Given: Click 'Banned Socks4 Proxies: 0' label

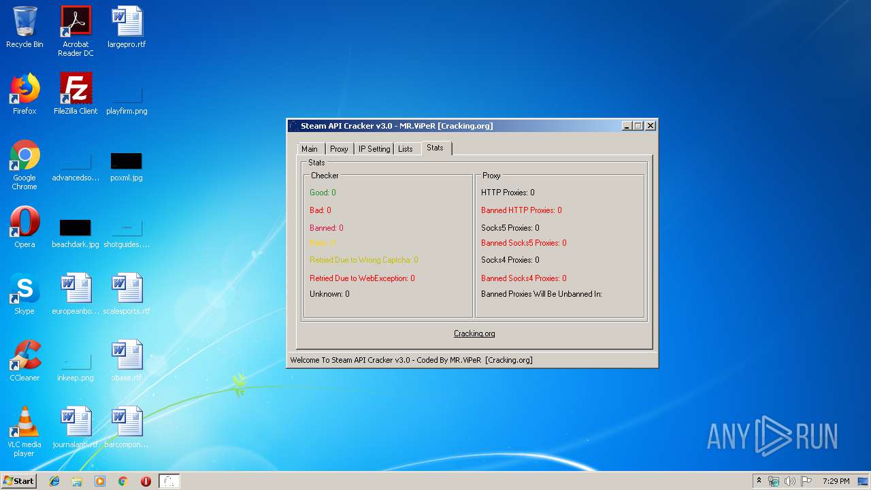Looking at the screenshot, I should click(524, 278).
